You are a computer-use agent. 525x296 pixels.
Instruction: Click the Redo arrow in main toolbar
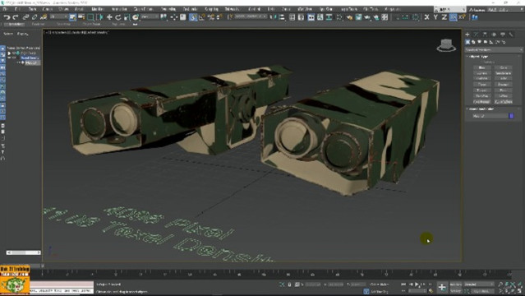(x=16, y=17)
